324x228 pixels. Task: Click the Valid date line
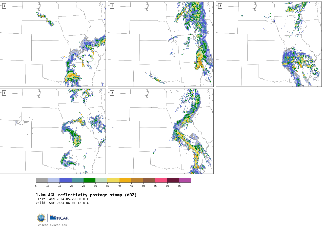click(x=62, y=203)
